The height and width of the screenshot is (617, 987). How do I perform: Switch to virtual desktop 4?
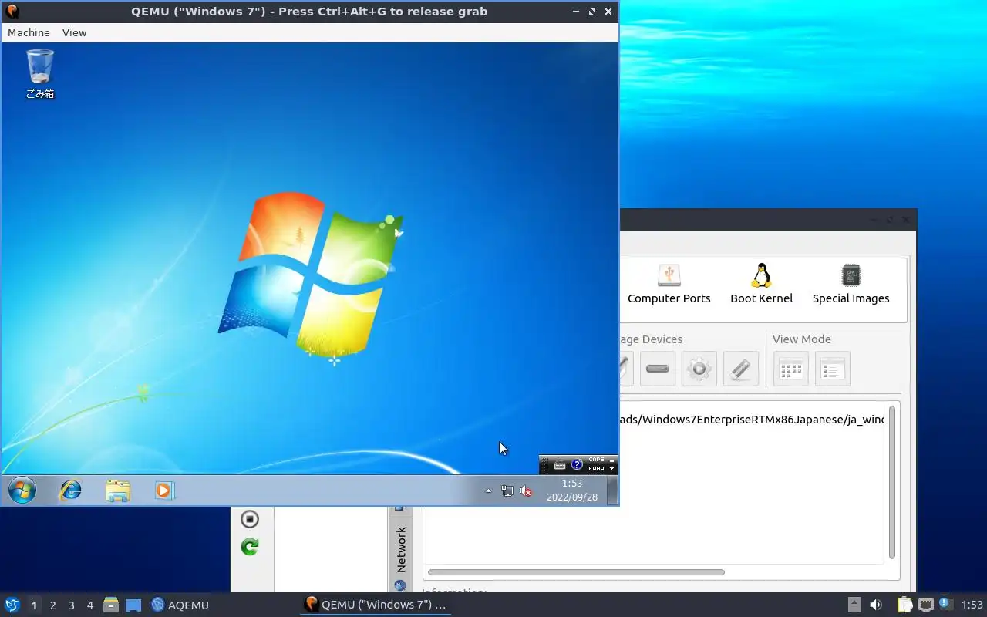click(x=89, y=605)
